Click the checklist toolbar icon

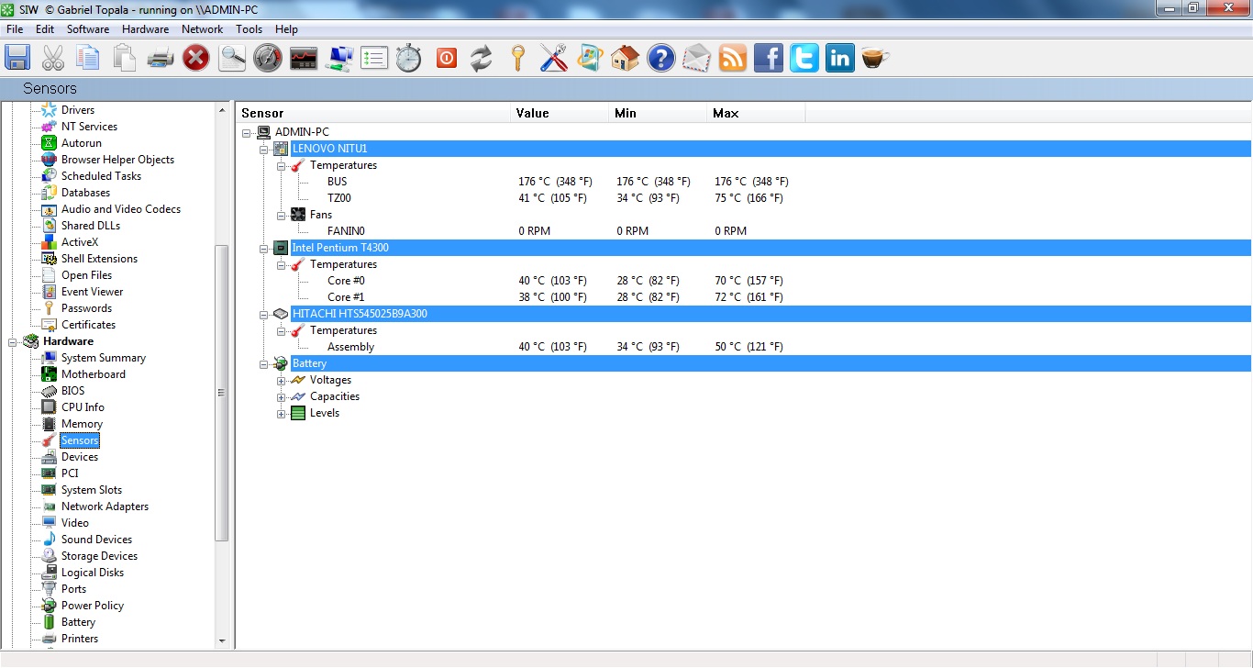pyautogui.click(x=374, y=58)
